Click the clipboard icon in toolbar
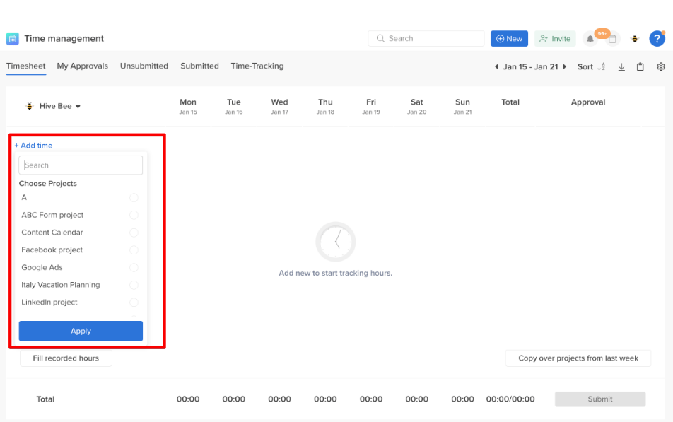The image size is (673, 422). coord(640,66)
